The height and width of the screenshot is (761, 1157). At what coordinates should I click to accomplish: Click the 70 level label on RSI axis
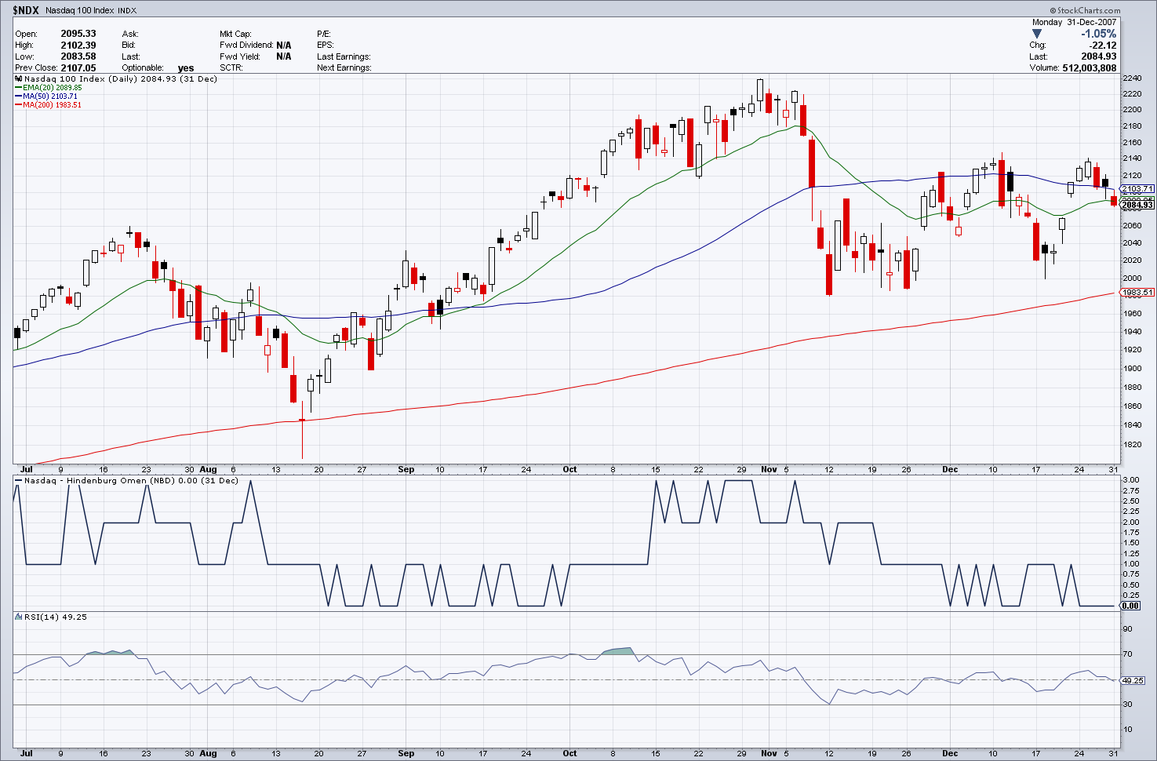coord(1127,654)
